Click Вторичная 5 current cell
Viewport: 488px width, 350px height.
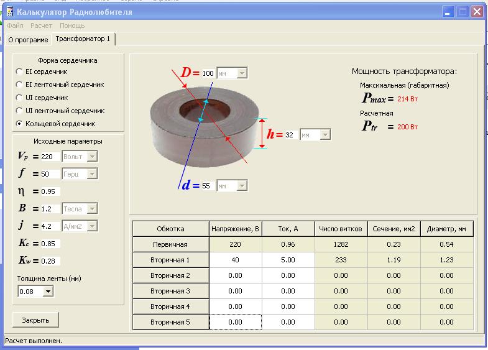pos(288,322)
